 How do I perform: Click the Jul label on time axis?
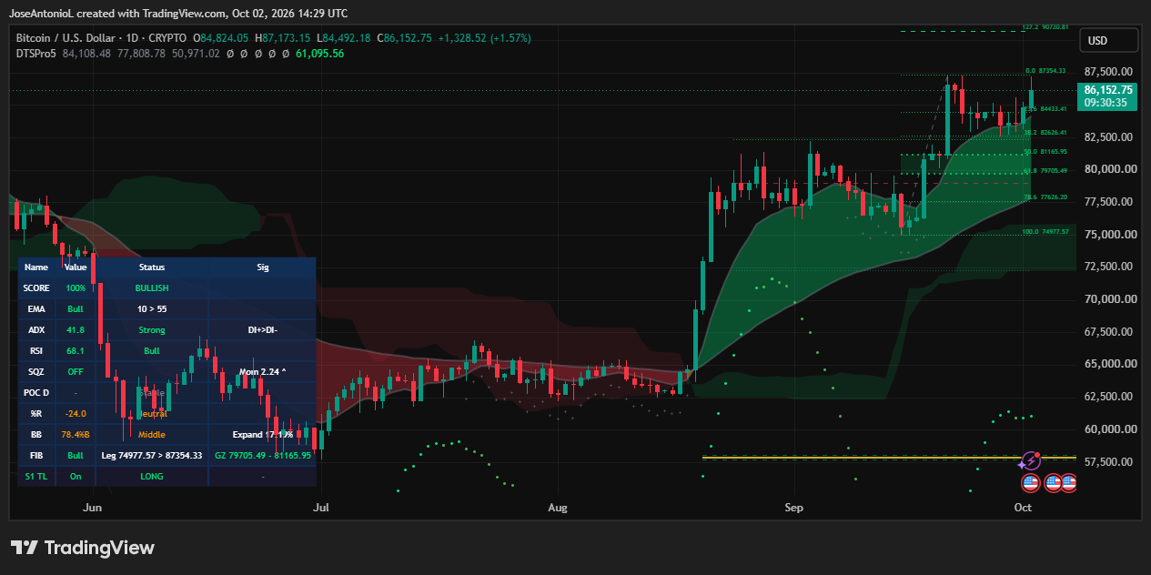point(319,508)
